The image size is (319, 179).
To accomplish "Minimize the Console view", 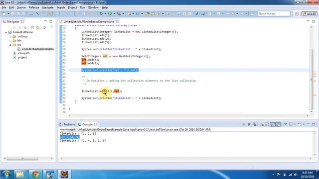I will pos(308,124).
